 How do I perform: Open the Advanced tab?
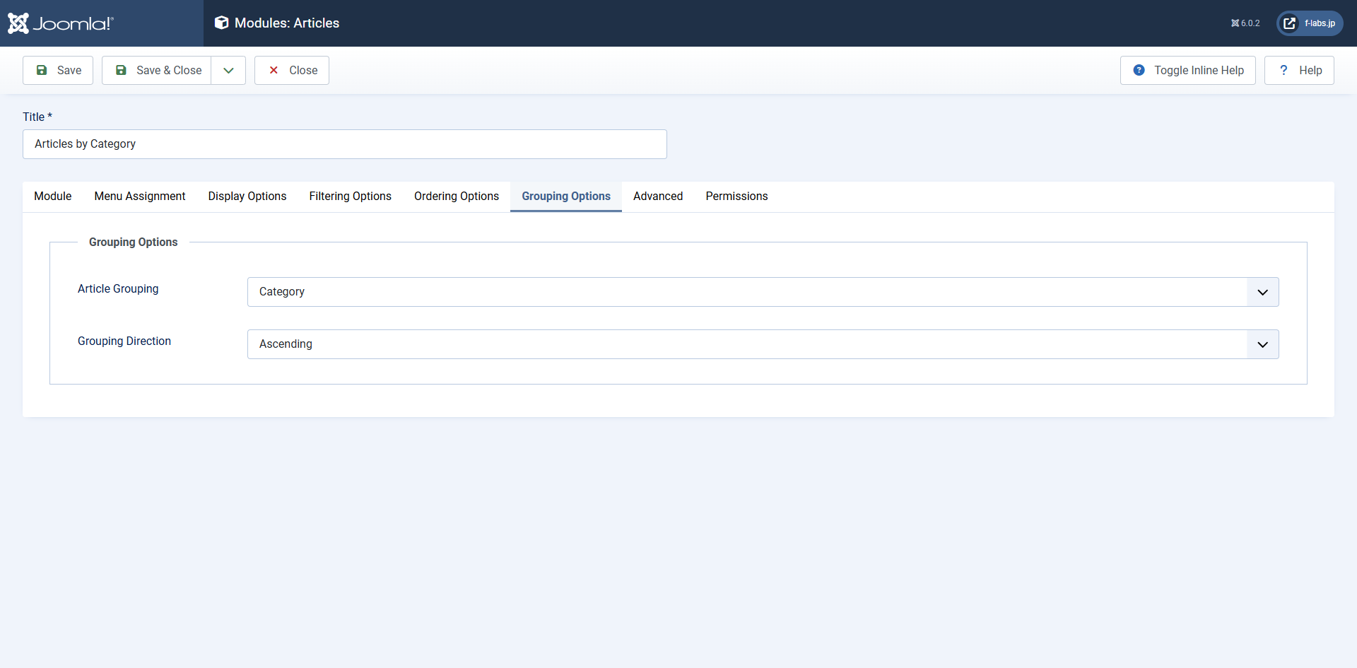[658, 197]
